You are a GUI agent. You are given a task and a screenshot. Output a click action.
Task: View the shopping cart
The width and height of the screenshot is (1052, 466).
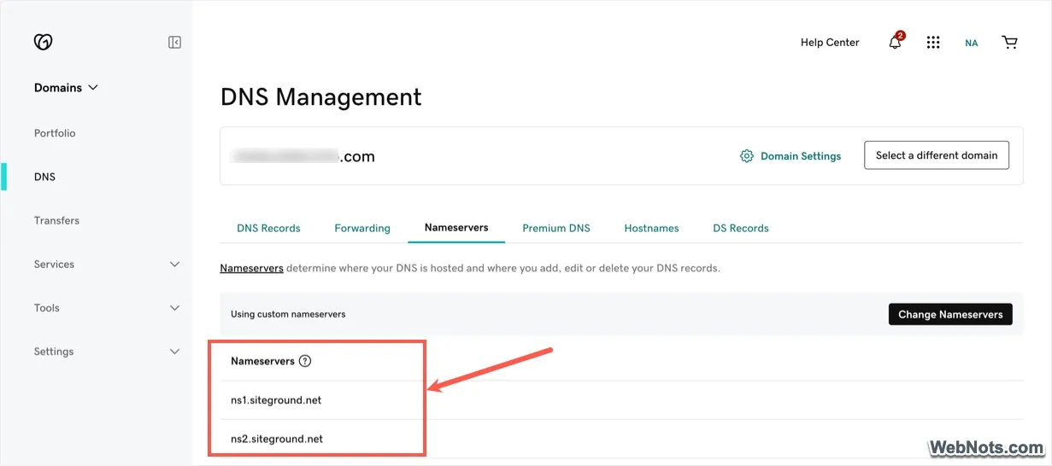tap(1009, 43)
